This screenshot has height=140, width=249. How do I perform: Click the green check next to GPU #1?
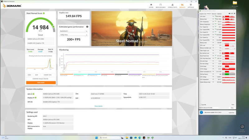click(x=34, y=94)
